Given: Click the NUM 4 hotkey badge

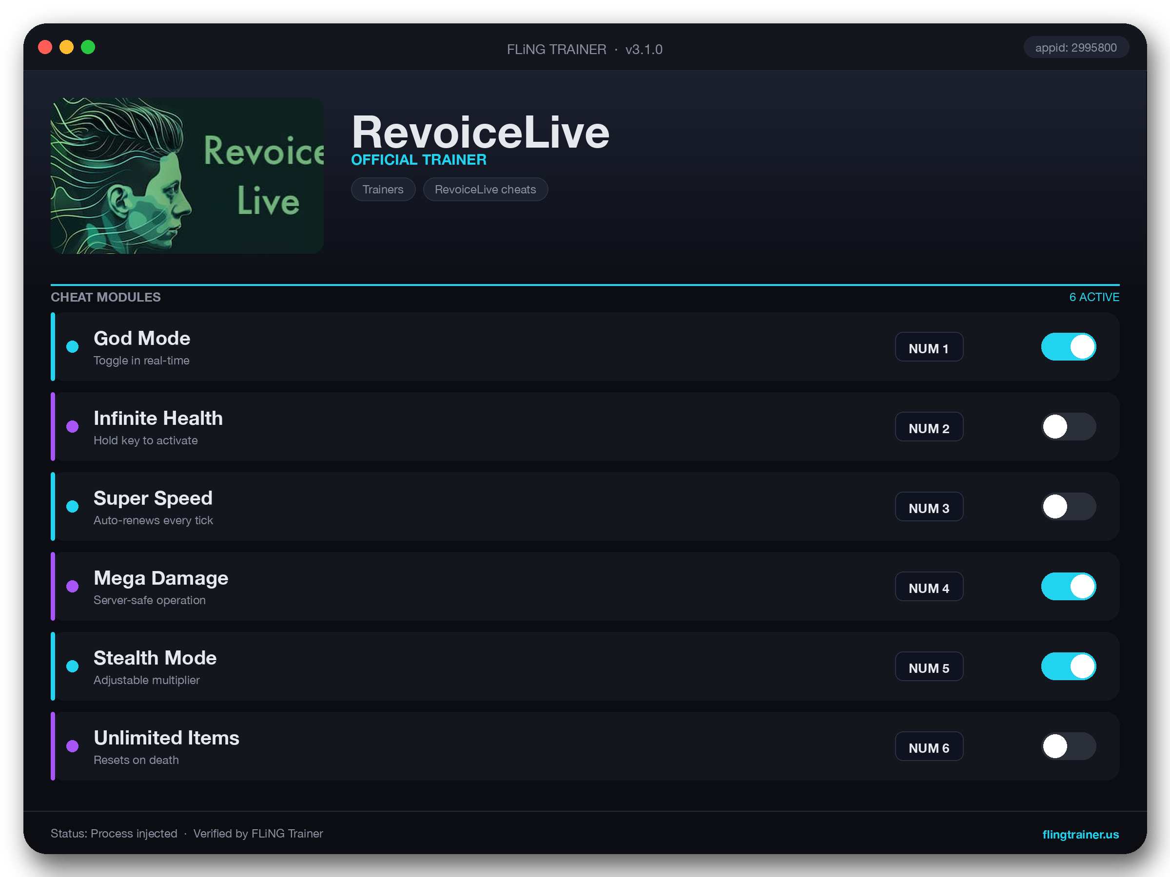Looking at the screenshot, I should coord(929,586).
